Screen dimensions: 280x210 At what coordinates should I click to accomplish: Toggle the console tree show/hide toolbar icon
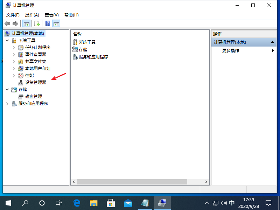coord(27,23)
